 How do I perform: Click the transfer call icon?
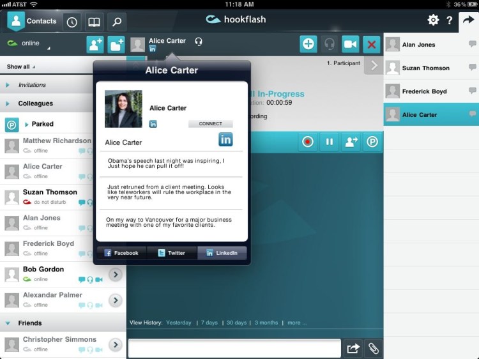pos(351,142)
